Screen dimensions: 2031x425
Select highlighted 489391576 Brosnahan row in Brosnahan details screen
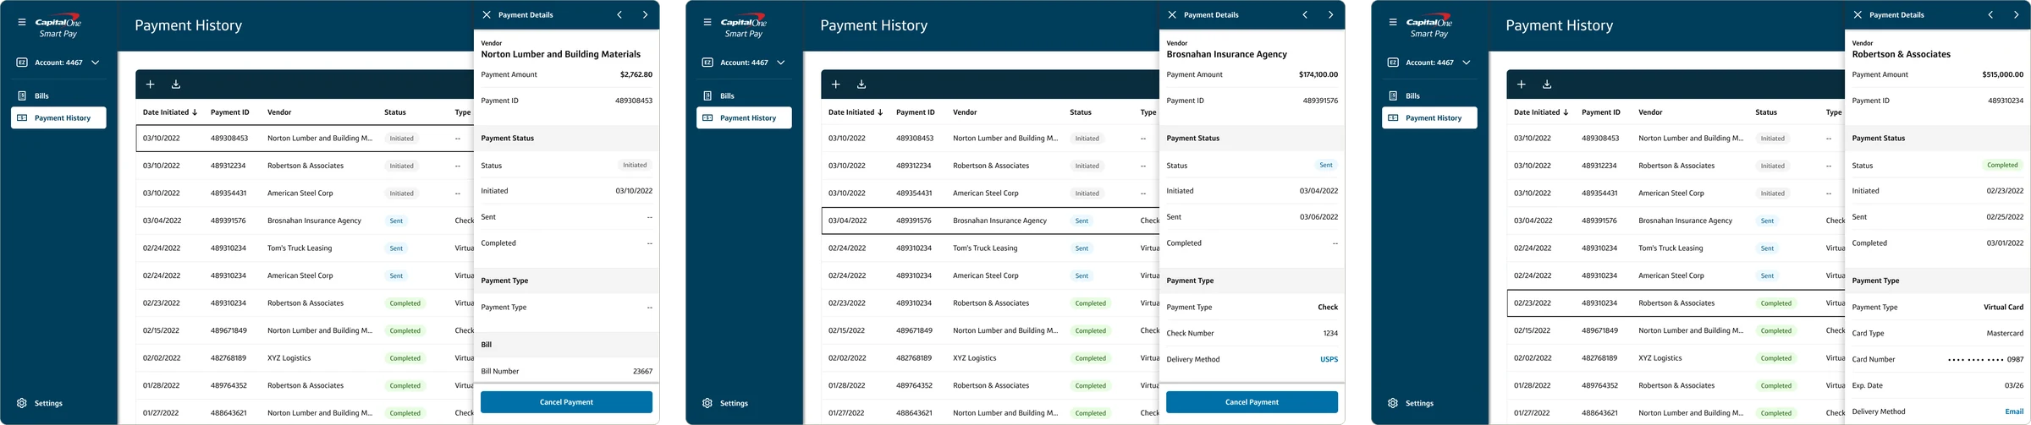click(x=990, y=221)
